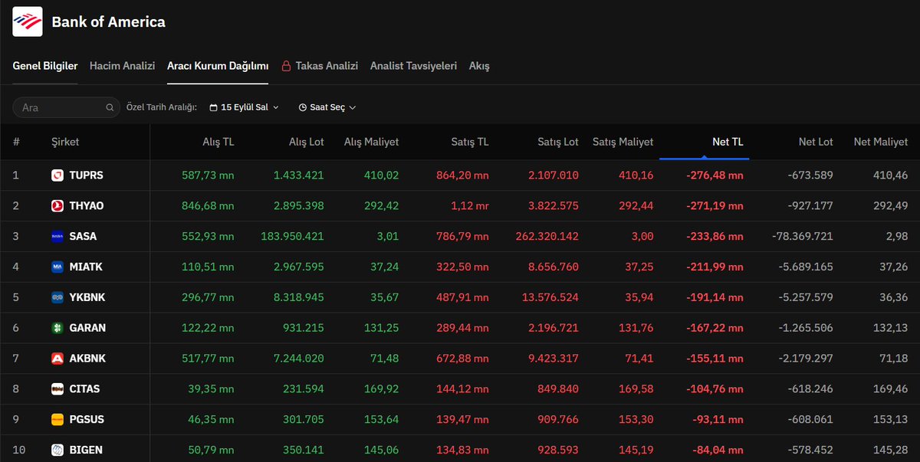
Task: Click the calendar icon in date picker
Action: [x=214, y=108]
